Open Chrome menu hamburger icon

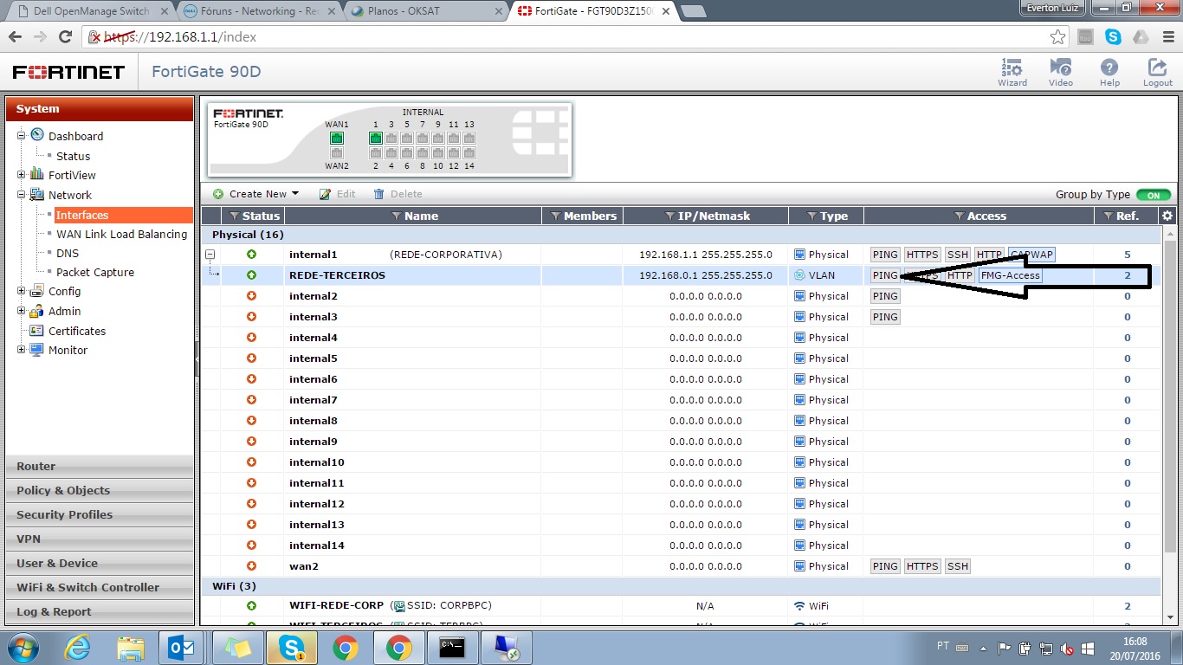coord(1167,37)
